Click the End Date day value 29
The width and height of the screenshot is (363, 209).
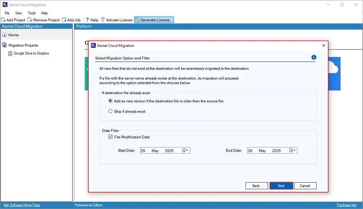tap(250, 151)
